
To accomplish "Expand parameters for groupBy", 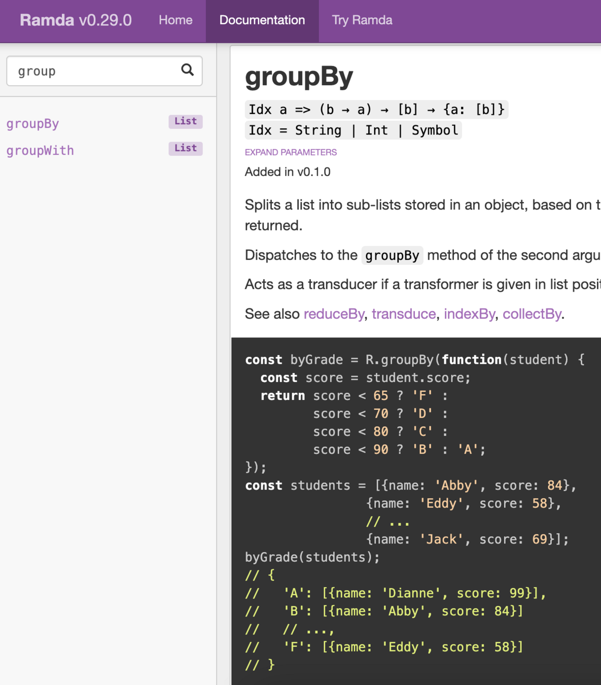I will pyautogui.click(x=291, y=152).
